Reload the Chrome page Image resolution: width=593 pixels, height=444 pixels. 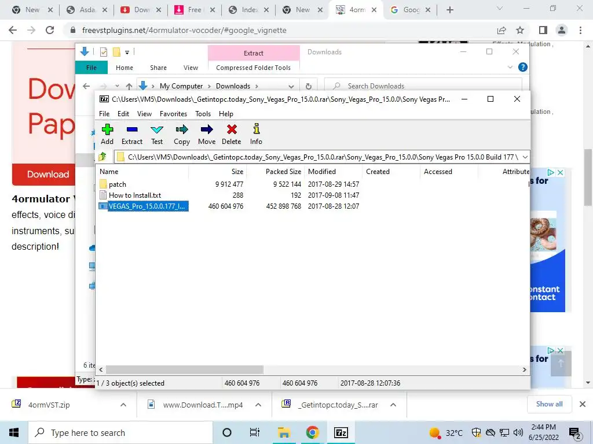[50, 30]
